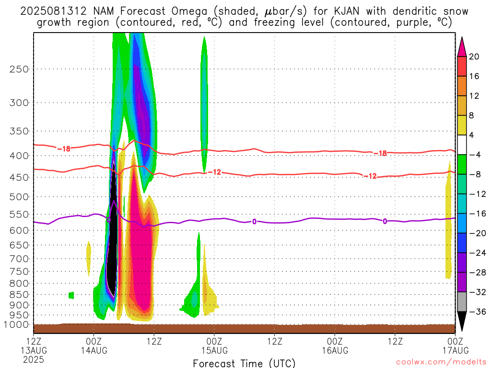Click the 700 pressure level label
Image resolution: width=491 pixels, height=368 pixels.
click(19, 259)
